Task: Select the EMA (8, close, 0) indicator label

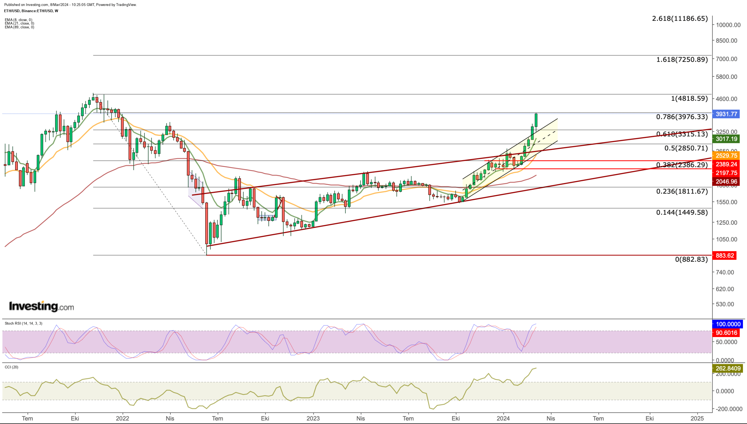Action: pyautogui.click(x=18, y=20)
